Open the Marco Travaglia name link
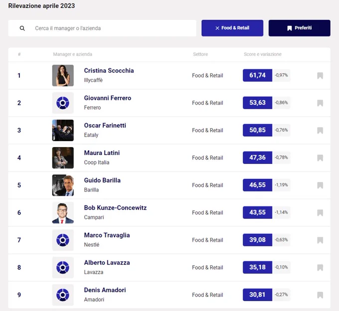The width and height of the screenshot is (339, 311). (x=107, y=235)
